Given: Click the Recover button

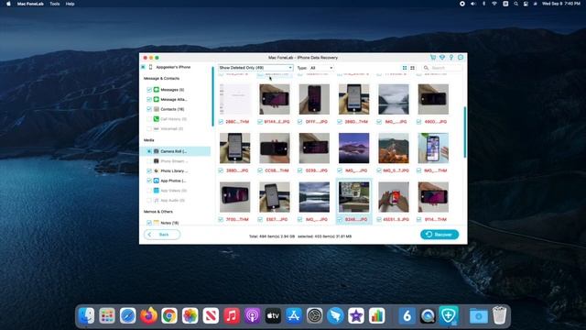Looking at the screenshot, I should [439, 235].
